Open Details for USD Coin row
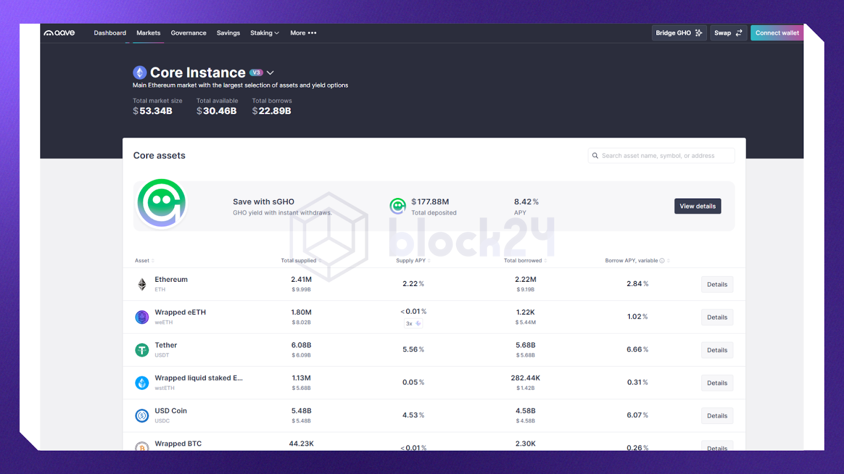 coord(717,416)
